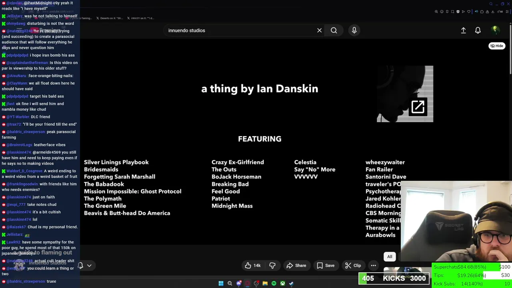Image resolution: width=512 pixels, height=288 pixels.
Task: Click 'Breaking Bad' credit text
Action: click(x=230, y=184)
